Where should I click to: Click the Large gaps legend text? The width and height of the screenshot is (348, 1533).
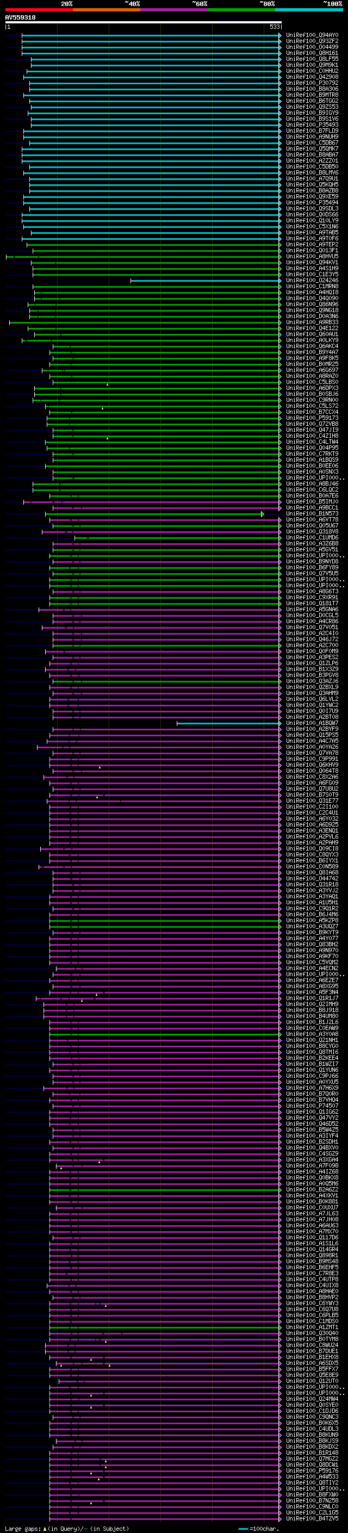(x=23, y=1528)
